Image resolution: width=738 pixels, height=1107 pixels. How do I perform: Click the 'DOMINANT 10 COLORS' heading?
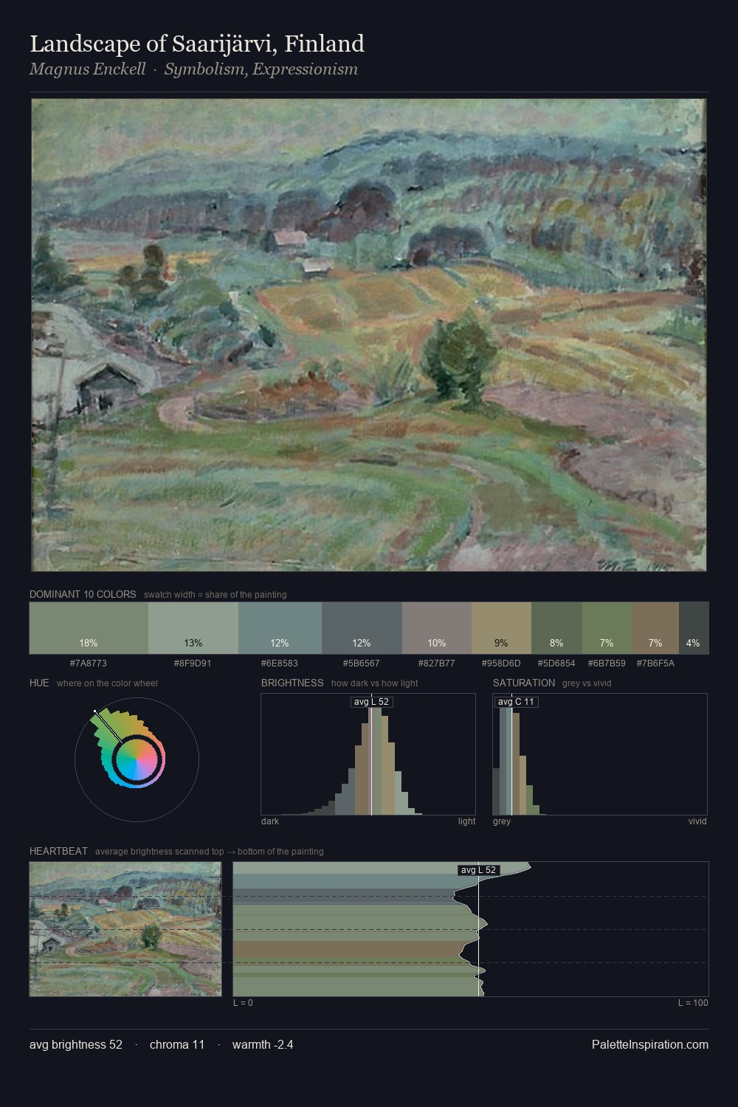pyautogui.click(x=83, y=594)
